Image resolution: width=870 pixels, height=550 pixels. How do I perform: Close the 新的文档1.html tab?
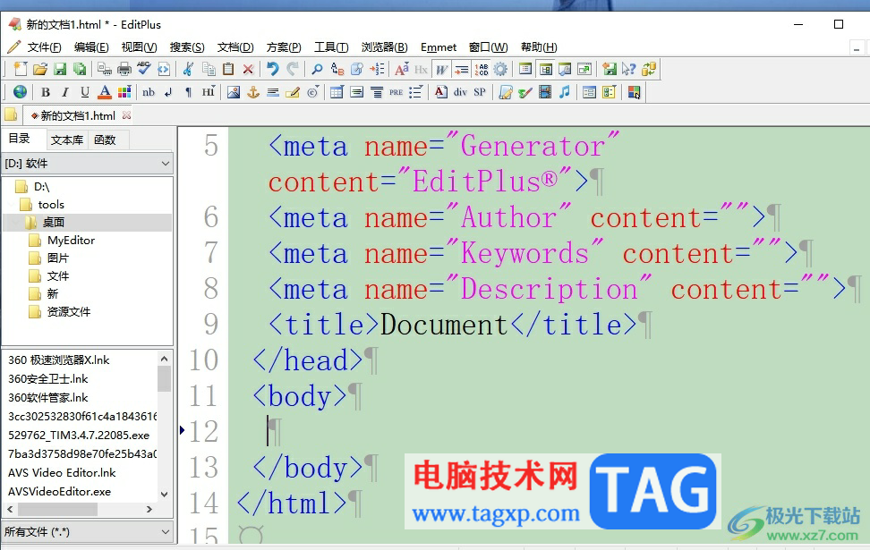click(126, 115)
